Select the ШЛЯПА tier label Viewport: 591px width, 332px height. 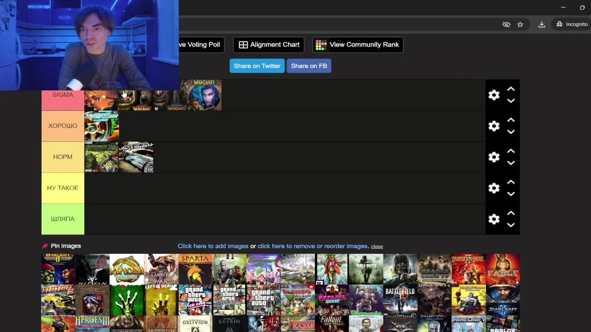(63, 219)
